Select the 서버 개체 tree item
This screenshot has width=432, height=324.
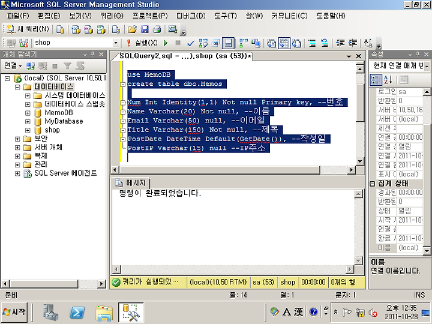tap(48, 148)
